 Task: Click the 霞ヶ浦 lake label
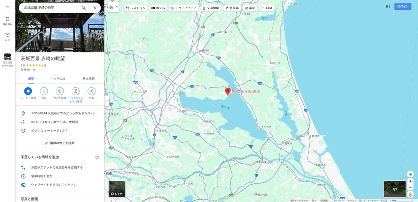[226, 107]
